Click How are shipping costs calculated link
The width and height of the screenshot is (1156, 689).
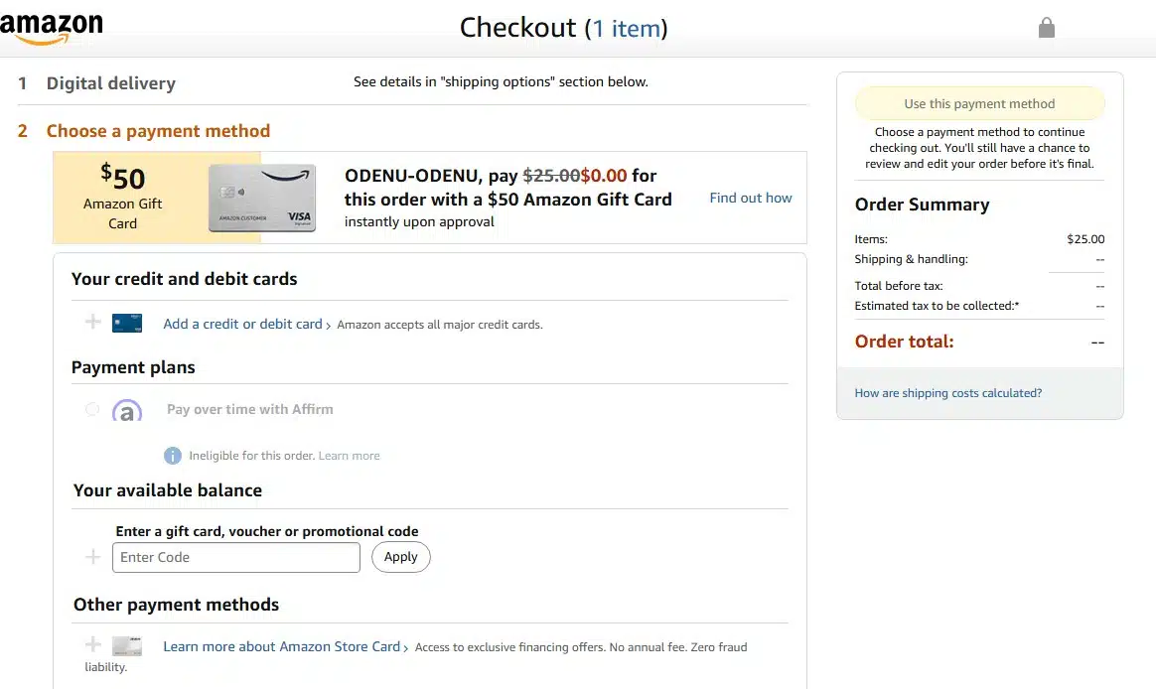(x=947, y=393)
